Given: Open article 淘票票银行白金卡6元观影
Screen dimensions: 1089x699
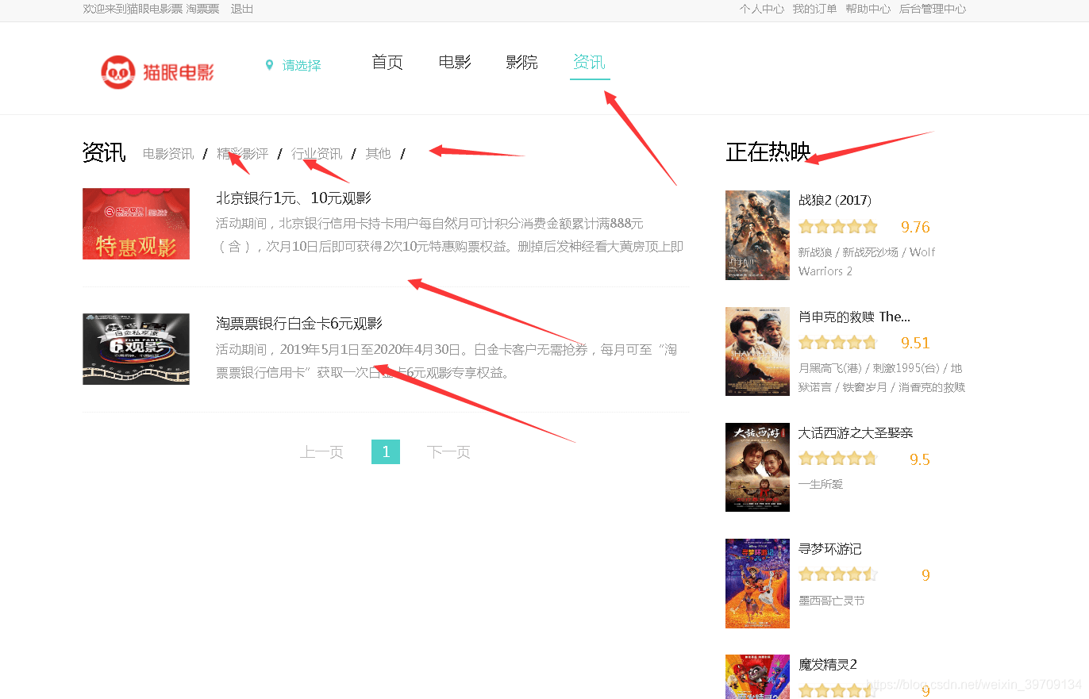Looking at the screenshot, I should tap(299, 324).
